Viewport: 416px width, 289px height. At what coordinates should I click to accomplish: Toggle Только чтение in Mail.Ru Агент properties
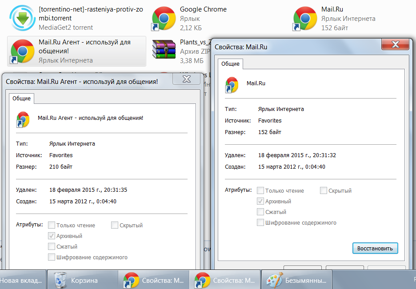52,225
